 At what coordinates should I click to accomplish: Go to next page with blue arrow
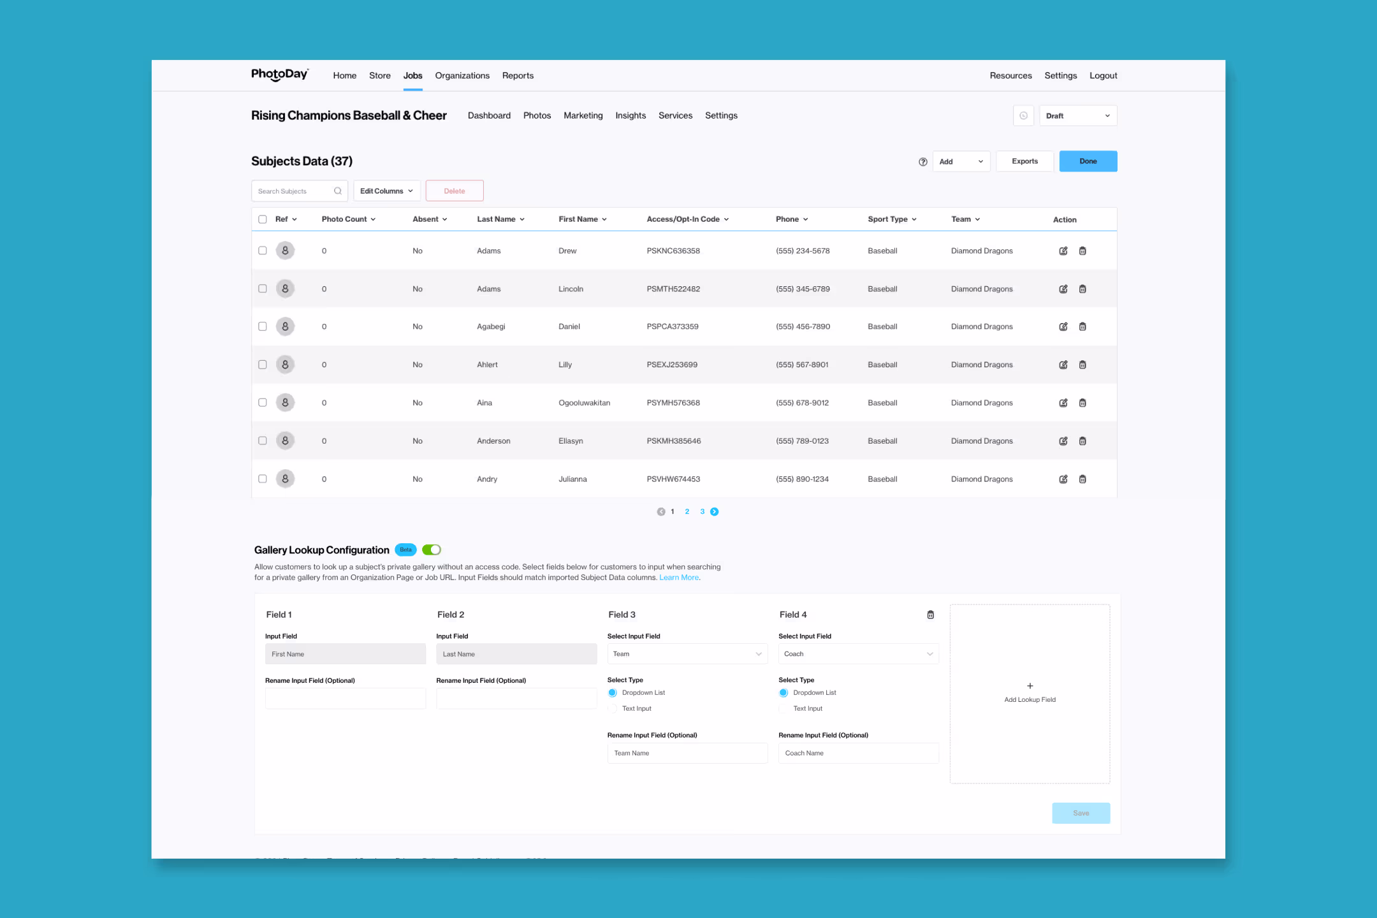(x=714, y=512)
